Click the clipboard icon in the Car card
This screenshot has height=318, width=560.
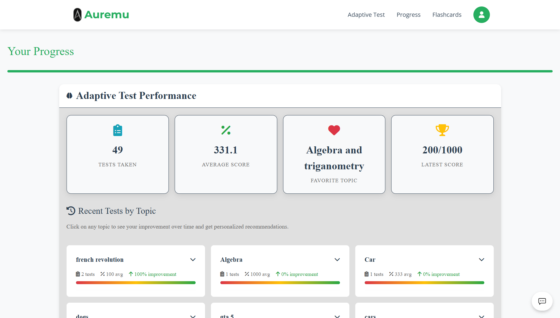tap(366, 274)
